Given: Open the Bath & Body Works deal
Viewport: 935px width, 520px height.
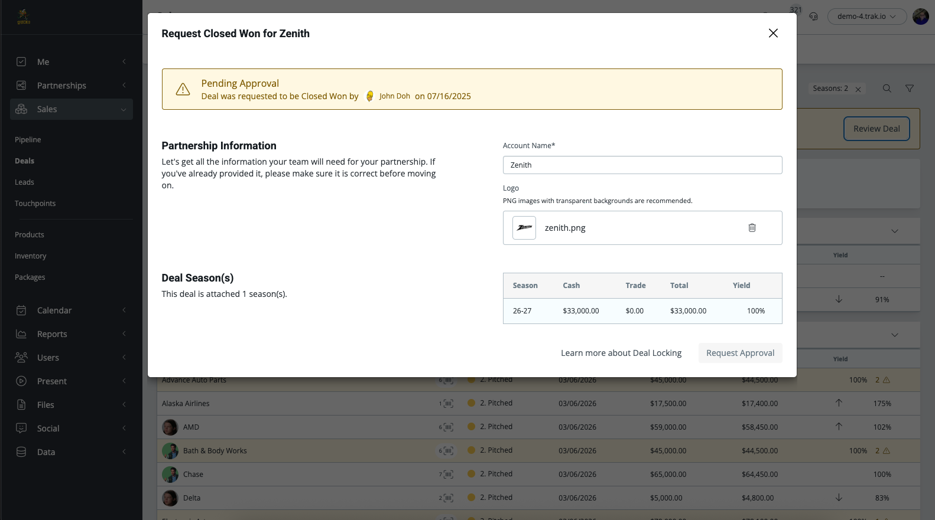Looking at the screenshot, I should point(215,451).
